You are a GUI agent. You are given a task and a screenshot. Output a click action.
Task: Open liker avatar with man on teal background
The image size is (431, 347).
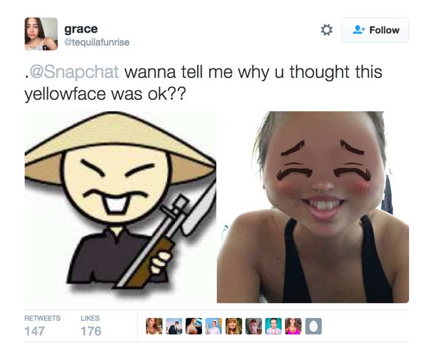point(273,326)
